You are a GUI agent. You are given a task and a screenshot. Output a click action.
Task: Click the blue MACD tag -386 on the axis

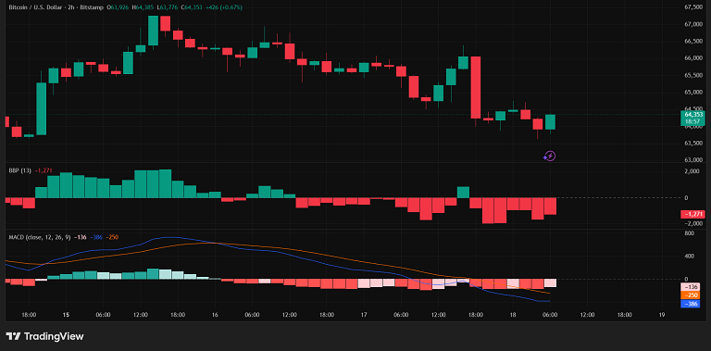691,304
